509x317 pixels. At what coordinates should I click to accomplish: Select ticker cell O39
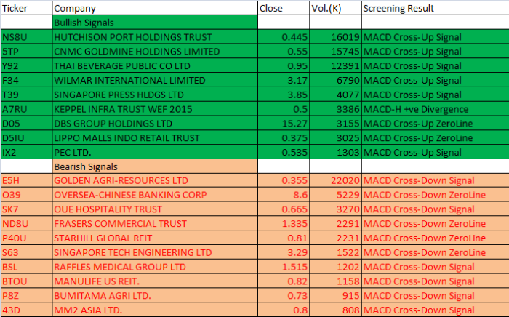click(26, 195)
